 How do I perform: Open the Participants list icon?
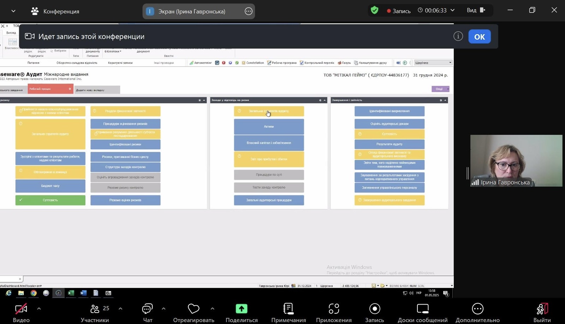[95, 309]
